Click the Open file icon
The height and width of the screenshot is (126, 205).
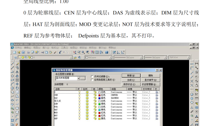19,52
